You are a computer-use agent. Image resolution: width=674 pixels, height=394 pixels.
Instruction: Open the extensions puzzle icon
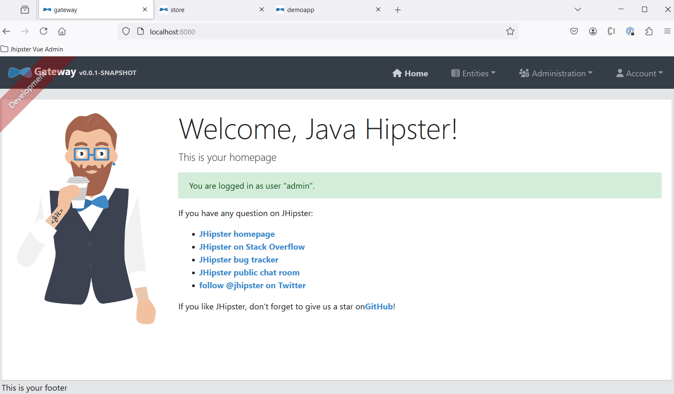tap(649, 32)
